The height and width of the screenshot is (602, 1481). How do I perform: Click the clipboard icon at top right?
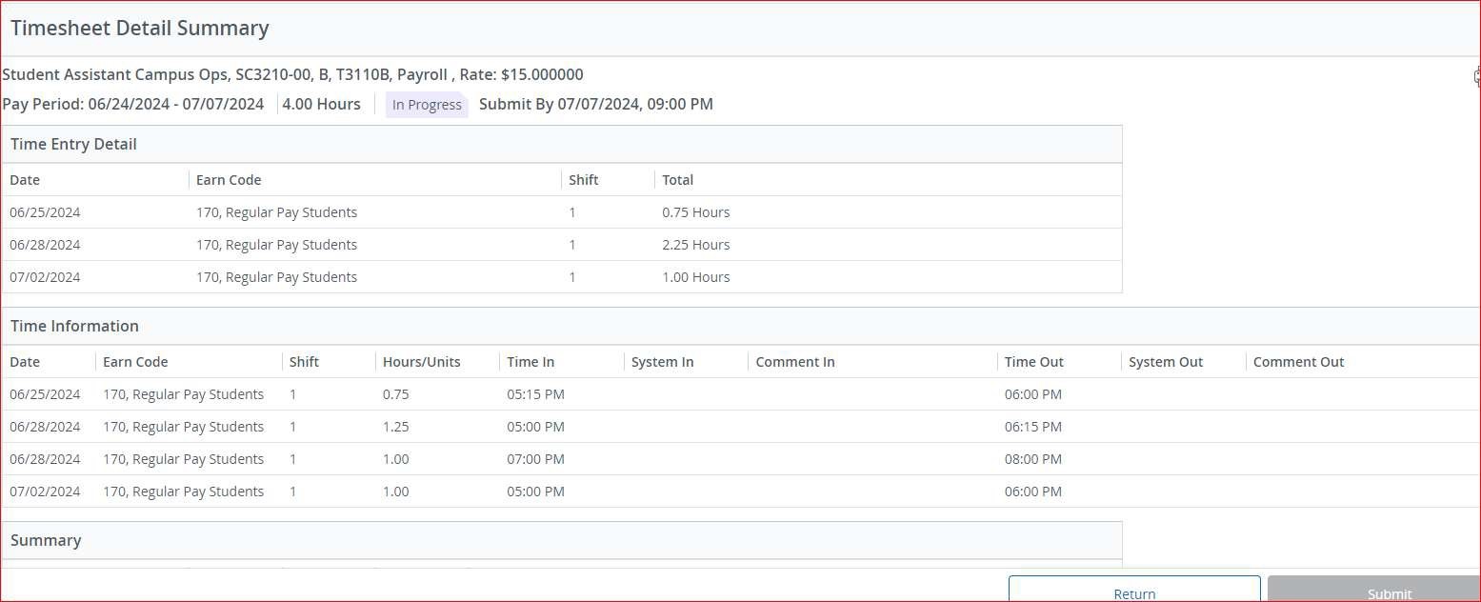pyautogui.click(x=1473, y=75)
